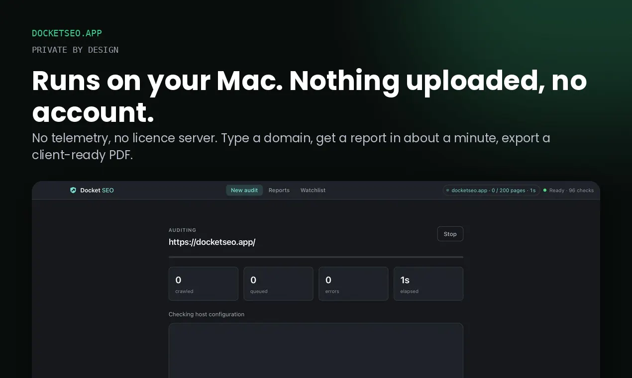Viewport: 632px width, 378px height.
Task: Click the DOCKETSEO.APP header label
Action: coord(67,33)
